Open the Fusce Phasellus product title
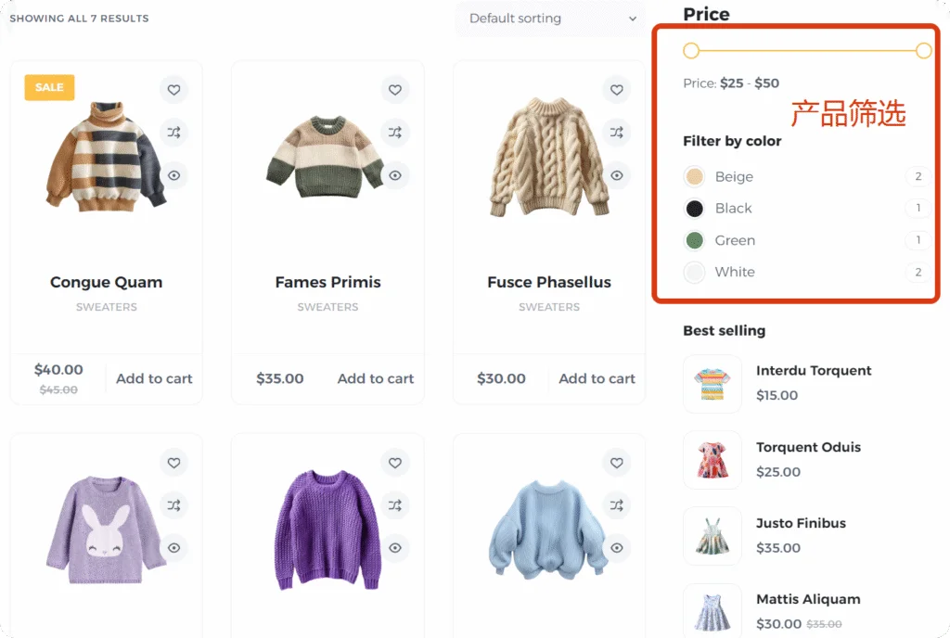 [x=549, y=282]
